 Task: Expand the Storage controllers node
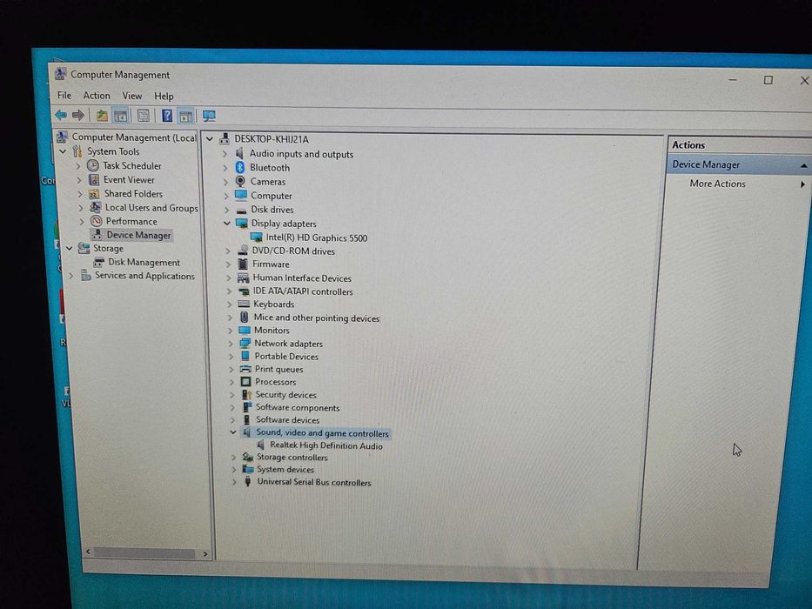(x=233, y=458)
